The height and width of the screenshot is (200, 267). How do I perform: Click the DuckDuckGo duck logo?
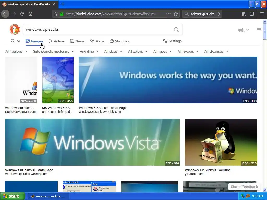coord(15,29)
